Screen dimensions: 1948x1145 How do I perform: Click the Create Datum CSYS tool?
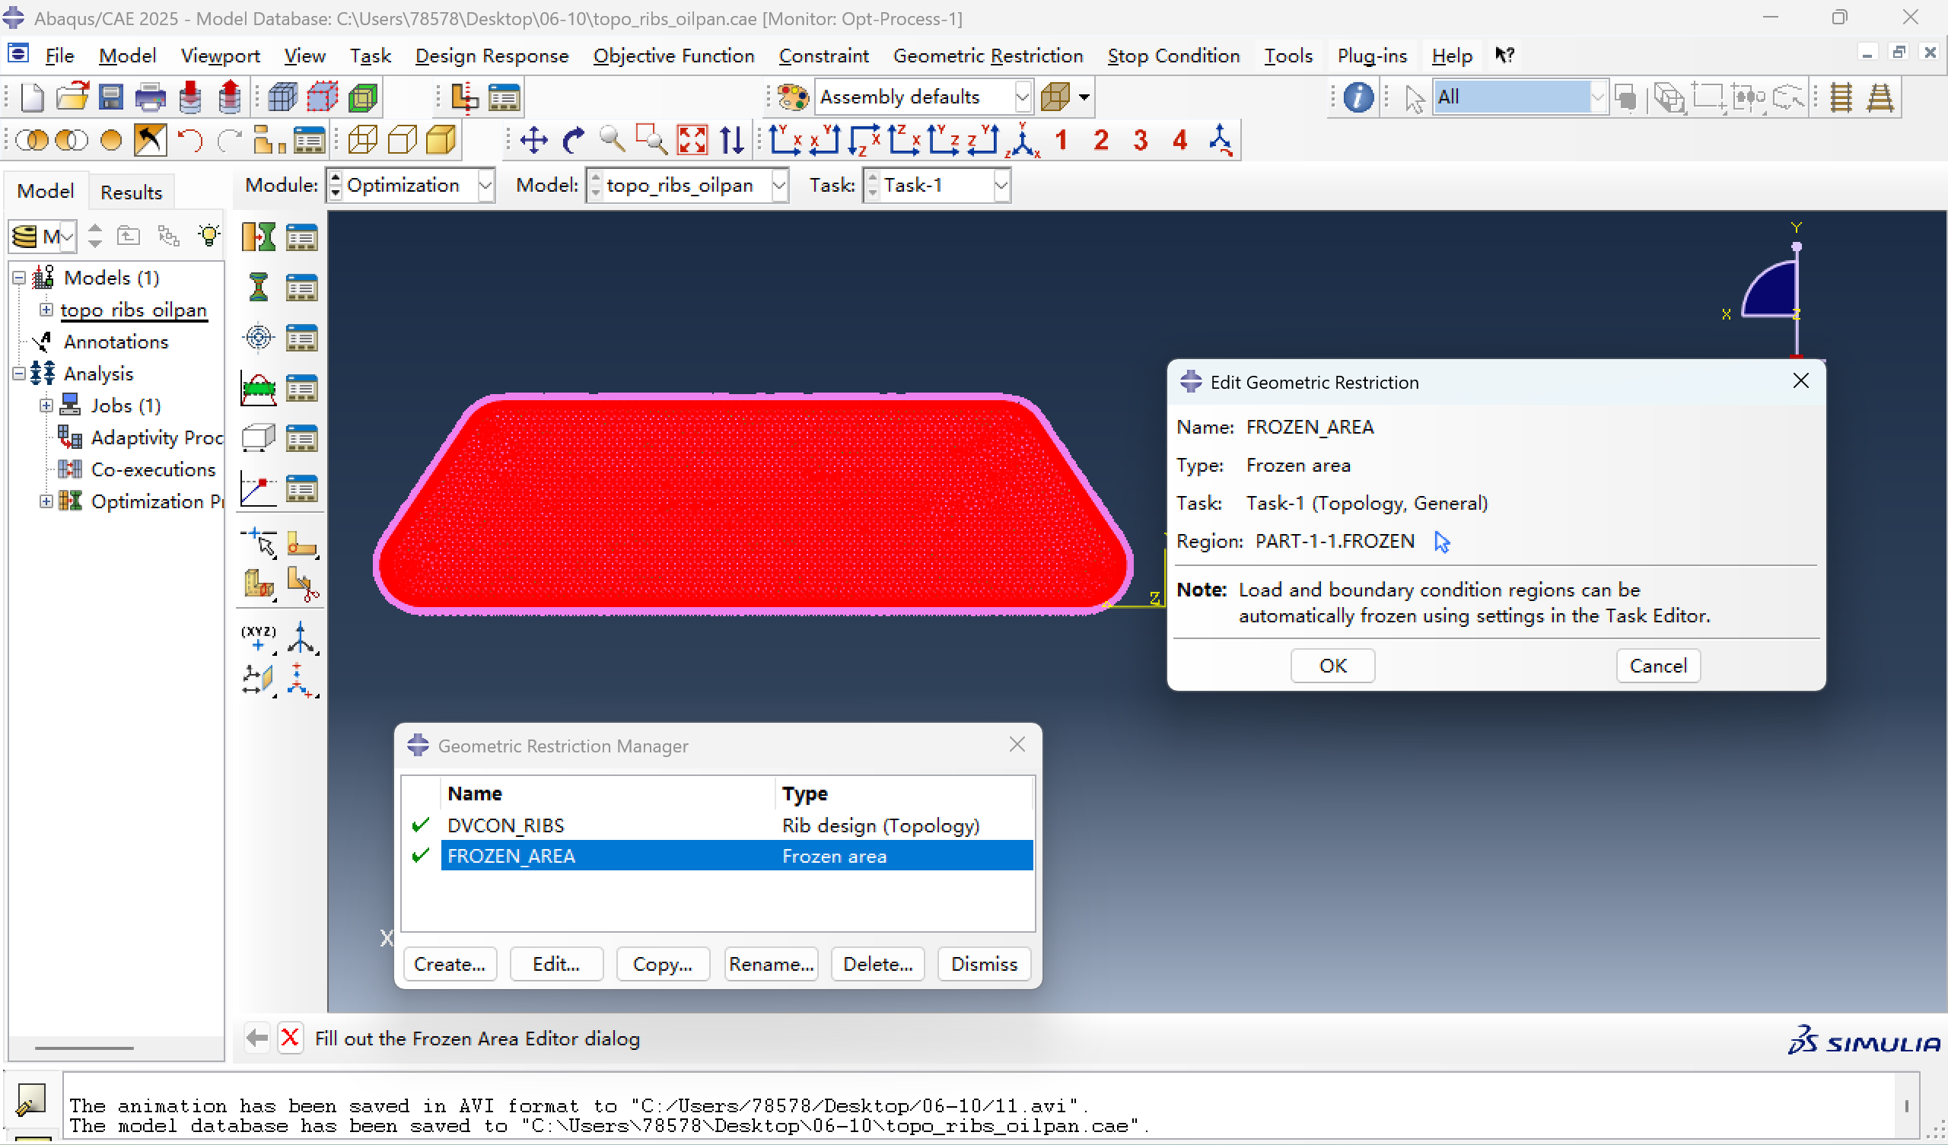pos(301,638)
